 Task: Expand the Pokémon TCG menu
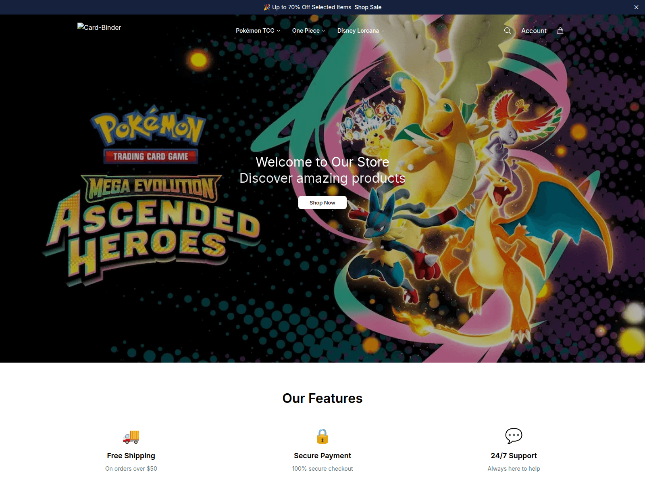258,31
